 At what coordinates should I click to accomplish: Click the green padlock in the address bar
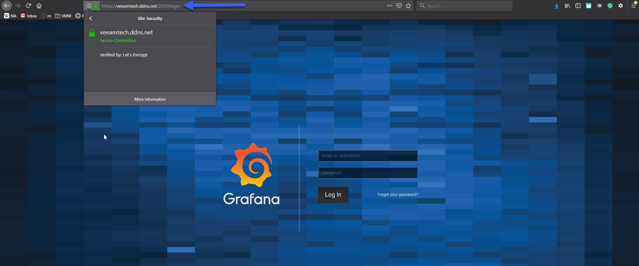(96, 6)
